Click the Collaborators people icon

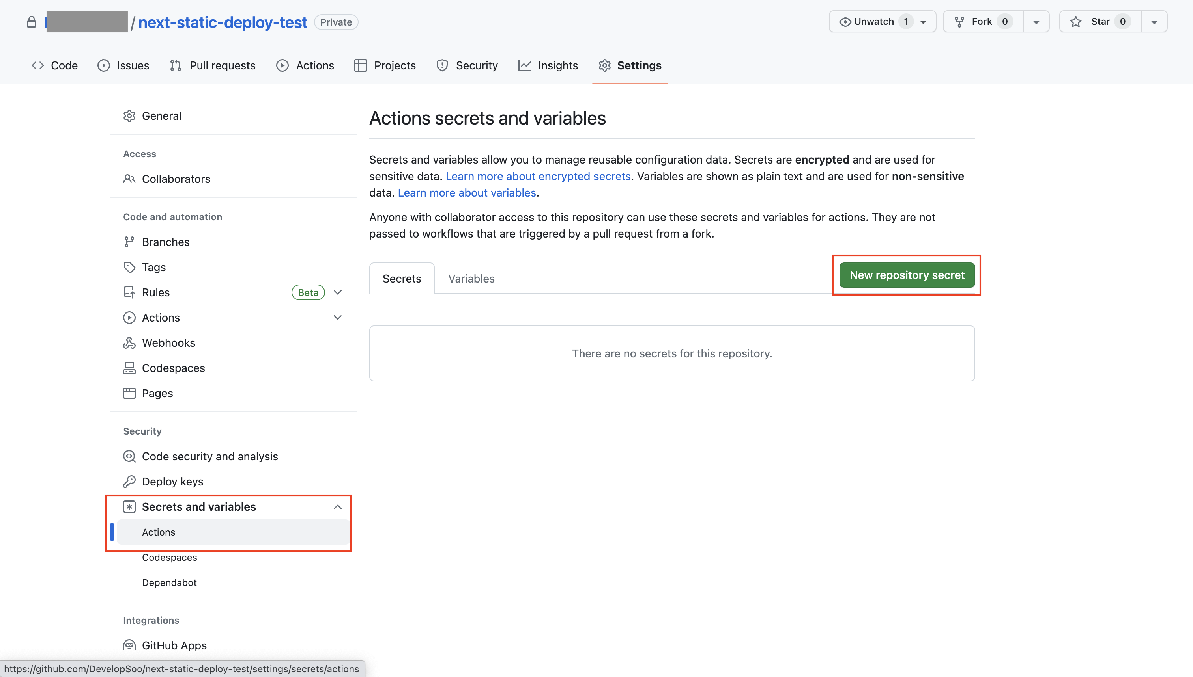[129, 179]
